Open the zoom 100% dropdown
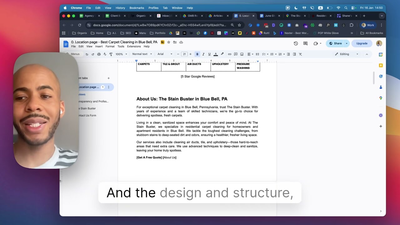The width and height of the screenshot is (400, 225). pyautogui.click(x=121, y=54)
